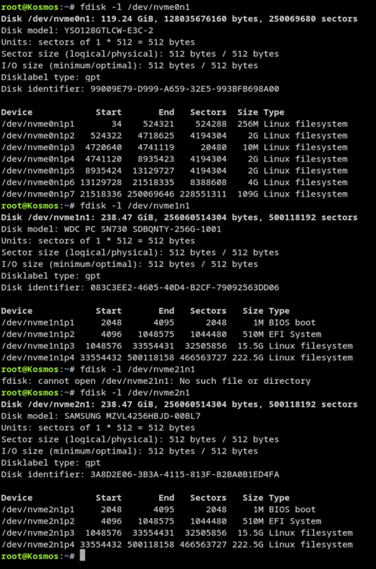The width and height of the screenshot is (376, 569).
Task: Click the /dev/nvme0n1p7 109G partition row
Action: pyautogui.click(x=174, y=194)
